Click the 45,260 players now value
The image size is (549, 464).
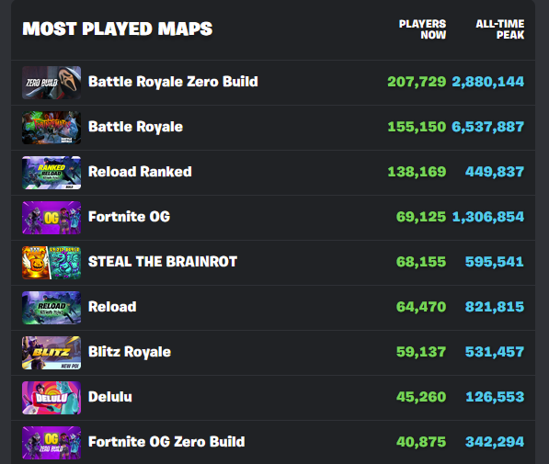[421, 397]
